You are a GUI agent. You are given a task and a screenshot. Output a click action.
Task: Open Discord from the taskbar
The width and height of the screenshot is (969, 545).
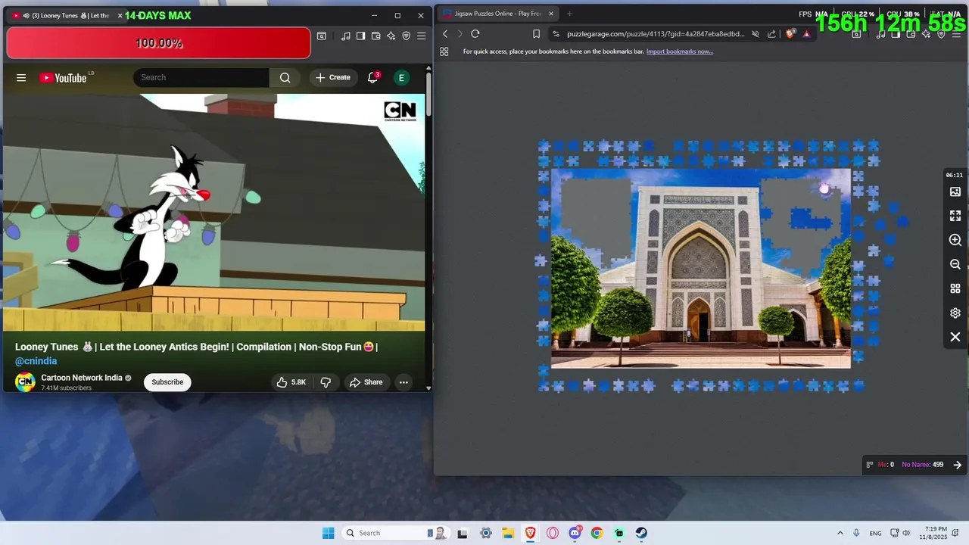click(575, 533)
